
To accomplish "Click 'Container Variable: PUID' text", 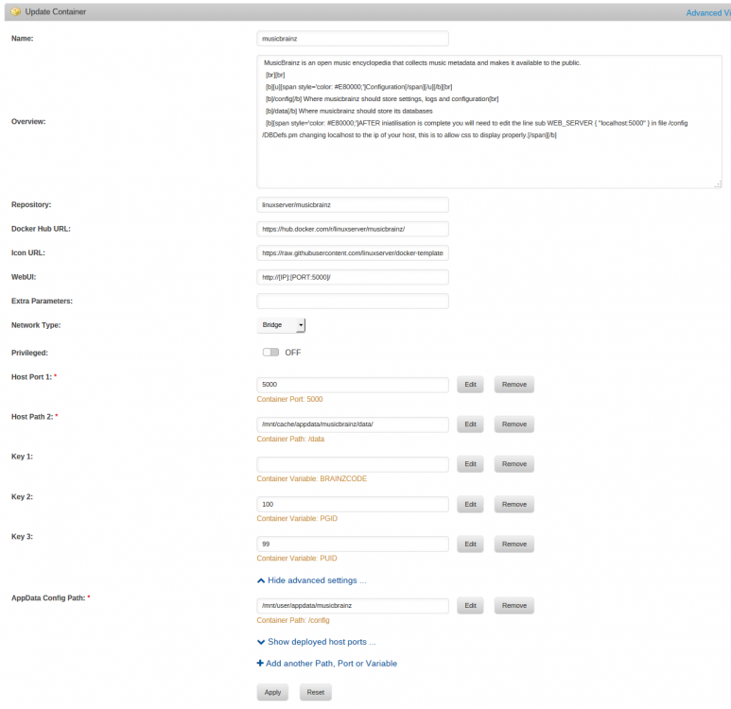I will pos(297,558).
